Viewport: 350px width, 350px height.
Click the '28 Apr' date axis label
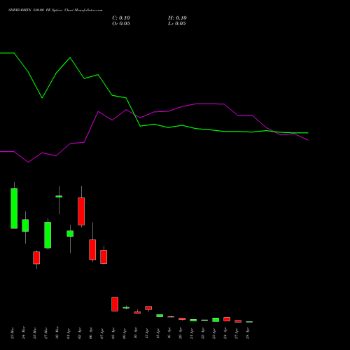click(247, 333)
